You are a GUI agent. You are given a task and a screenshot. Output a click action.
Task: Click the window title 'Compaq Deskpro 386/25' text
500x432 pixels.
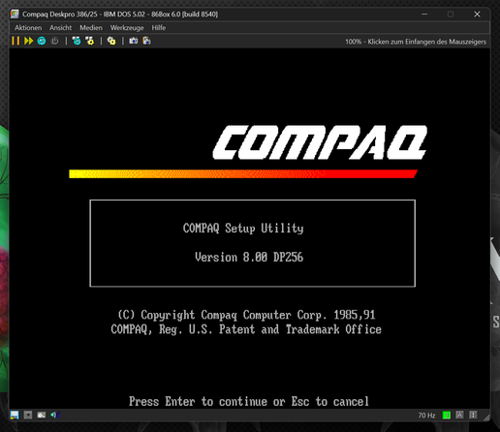click(x=60, y=15)
